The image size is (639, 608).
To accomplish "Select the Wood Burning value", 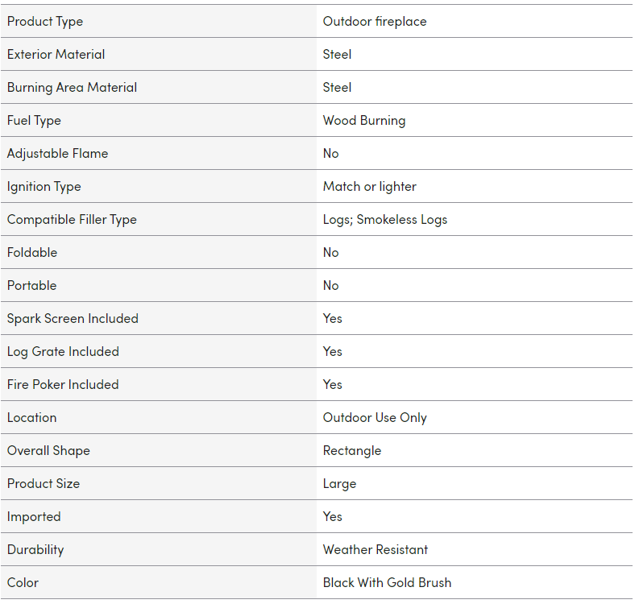I will 364,121.
